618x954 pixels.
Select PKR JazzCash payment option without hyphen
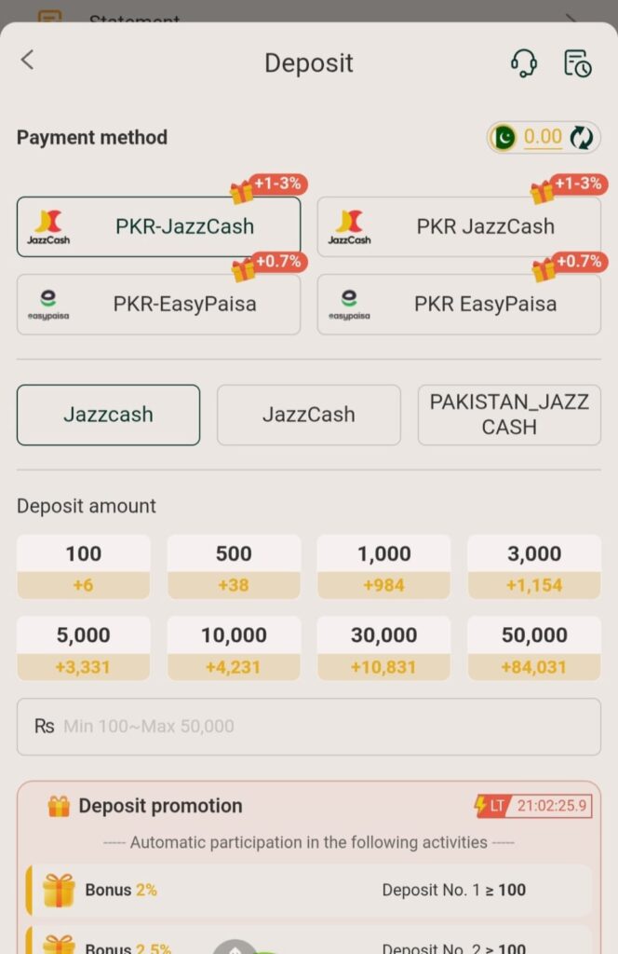pos(459,226)
